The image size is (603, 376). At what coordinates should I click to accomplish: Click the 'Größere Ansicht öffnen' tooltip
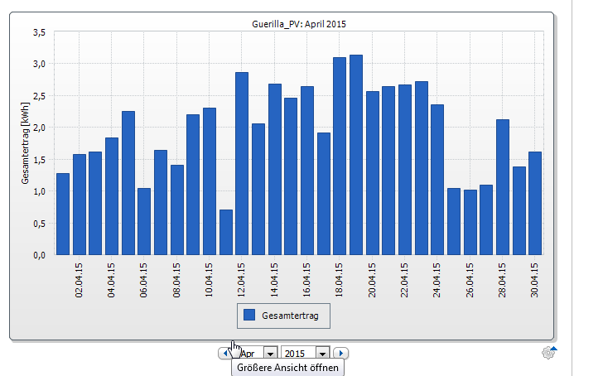287,367
